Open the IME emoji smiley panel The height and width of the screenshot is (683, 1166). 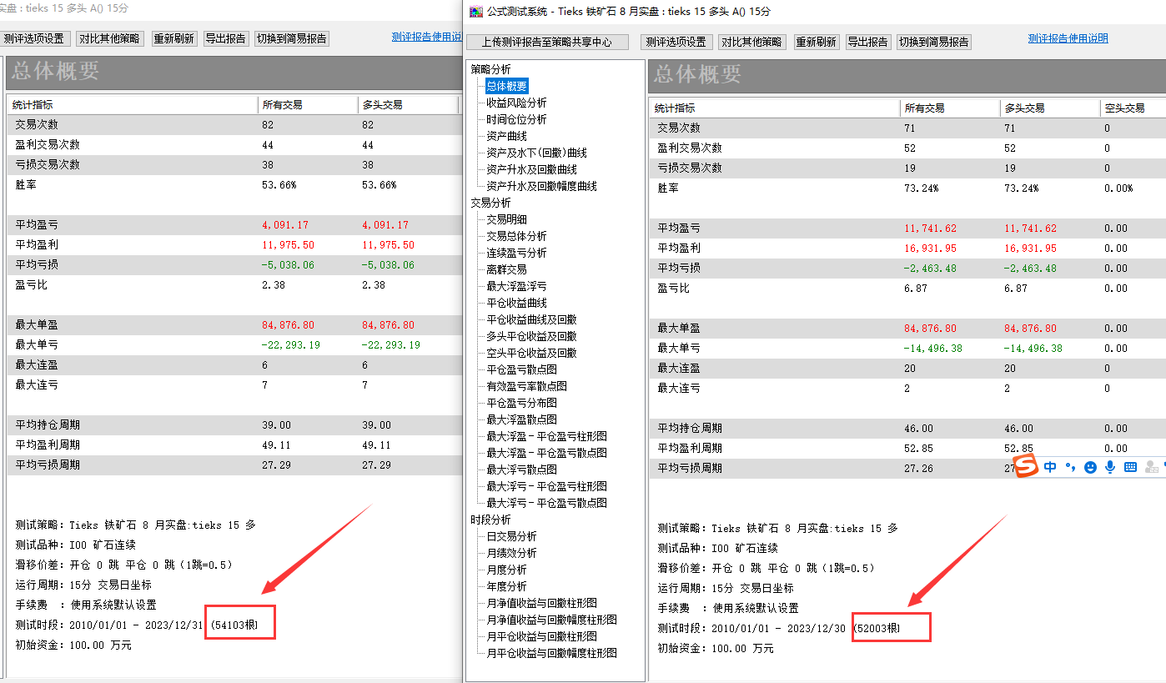click(x=1090, y=468)
